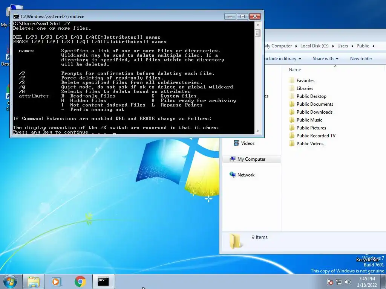Select My Computer in the navigation pane

tap(251, 159)
